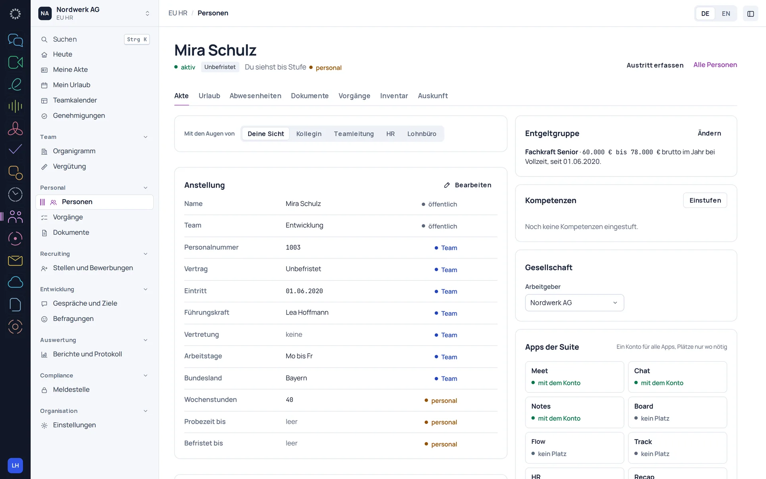Open the chat bubbles app icon
The image size is (766, 479).
coord(15,40)
